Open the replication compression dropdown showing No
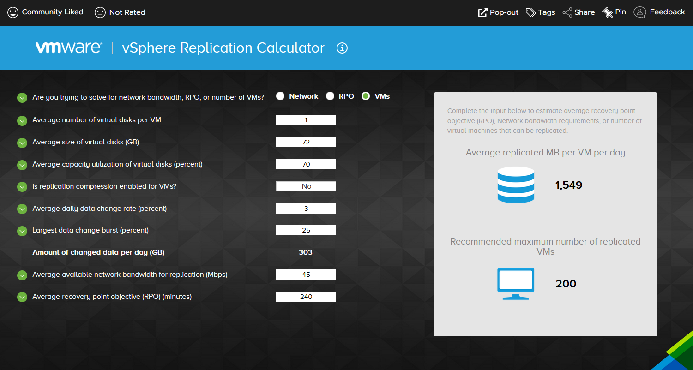The image size is (693, 370). click(306, 186)
